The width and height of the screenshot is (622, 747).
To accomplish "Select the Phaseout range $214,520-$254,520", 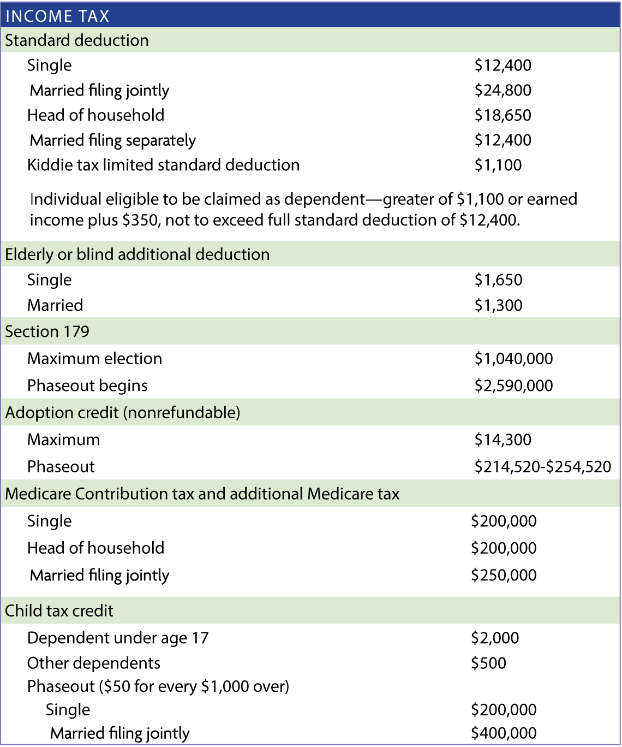I will [542, 467].
